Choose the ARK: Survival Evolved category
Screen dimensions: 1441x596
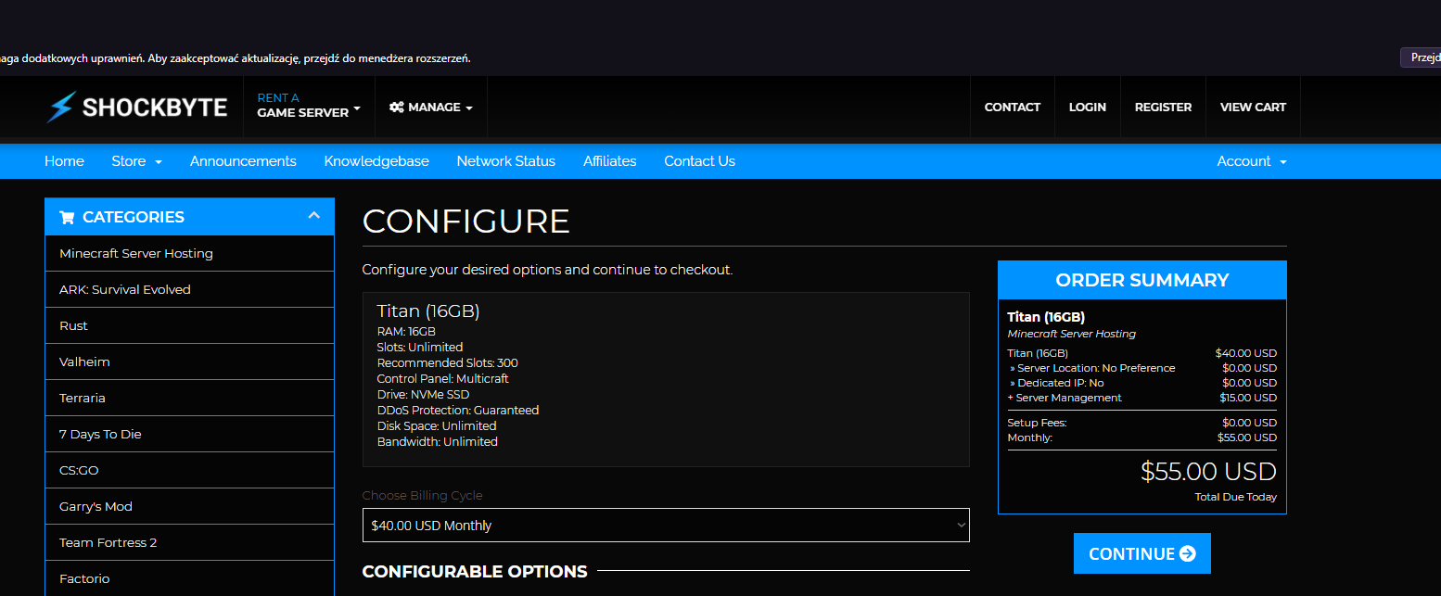tap(125, 289)
